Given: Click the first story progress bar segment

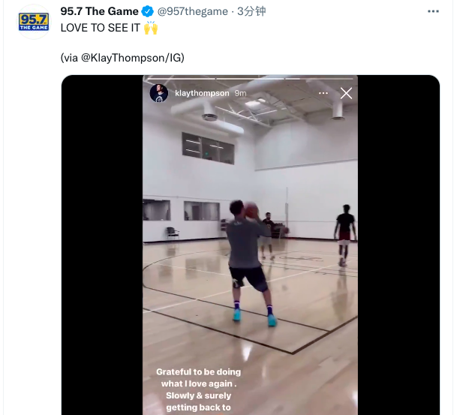Looking at the screenshot, I should [x=181, y=79].
